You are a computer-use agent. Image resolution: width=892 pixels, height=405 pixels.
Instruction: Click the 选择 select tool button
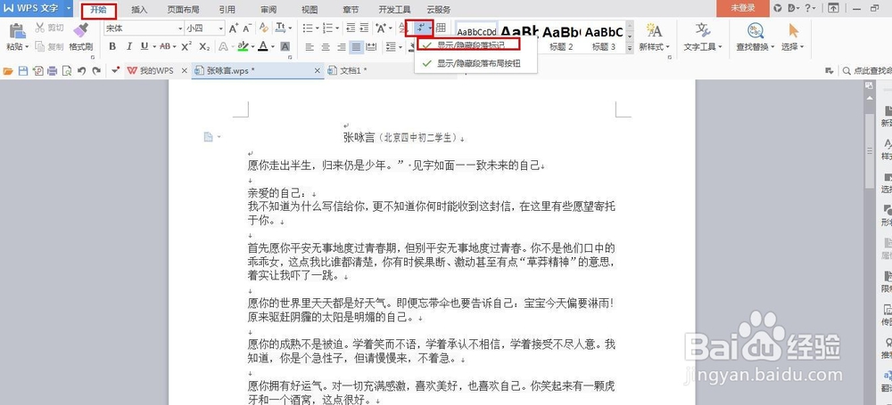click(793, 37)
